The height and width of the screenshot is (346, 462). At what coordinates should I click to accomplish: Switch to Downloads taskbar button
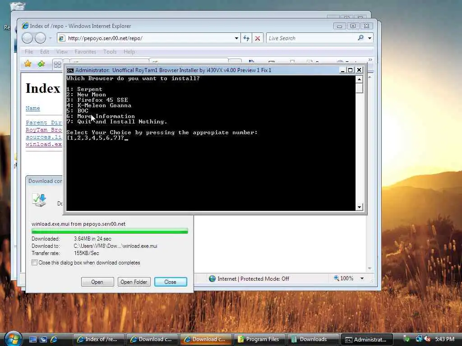coord(313,339)
